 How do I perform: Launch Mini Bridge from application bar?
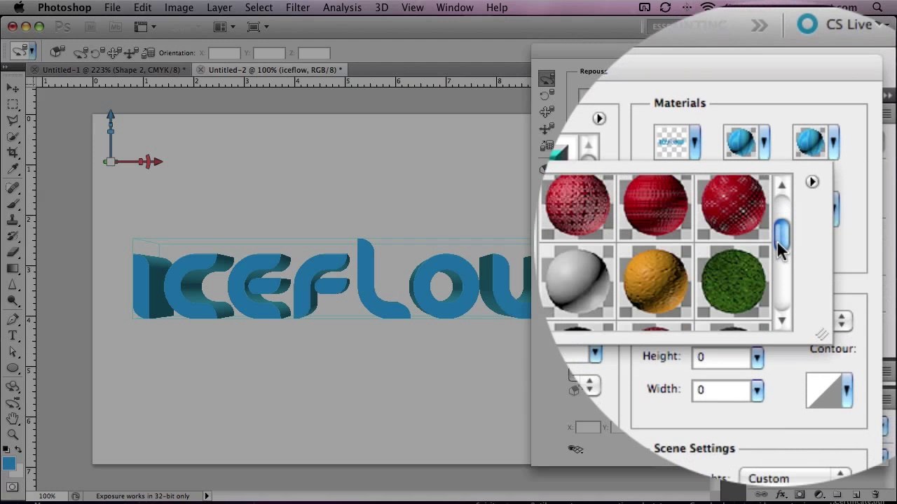116,27
